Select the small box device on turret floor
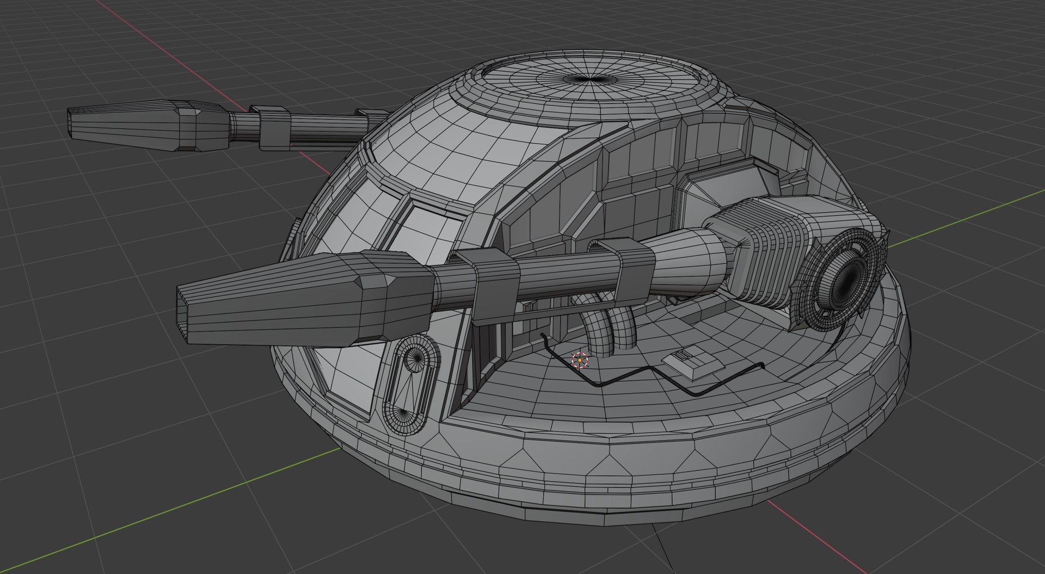Image resolution: width=1045 pixels, height=574 pixels. coord(692,362)
